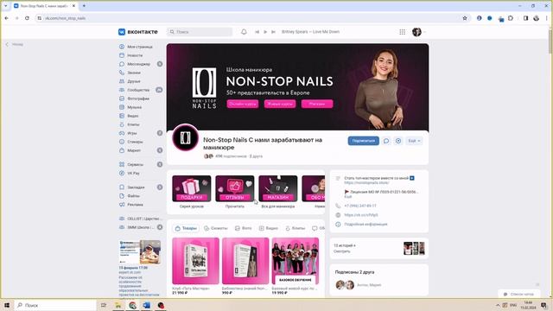Open Word from the Windows taskbar
This screenshot has height=311, width=553.
tap(146, 305)
